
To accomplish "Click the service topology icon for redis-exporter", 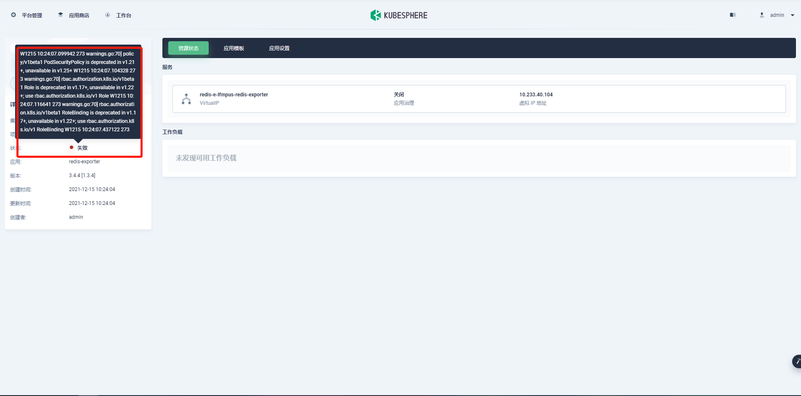I will (186, 98).
